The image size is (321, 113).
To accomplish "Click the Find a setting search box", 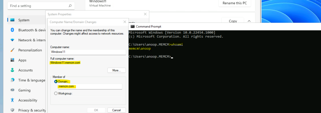I will coord(41,6).
